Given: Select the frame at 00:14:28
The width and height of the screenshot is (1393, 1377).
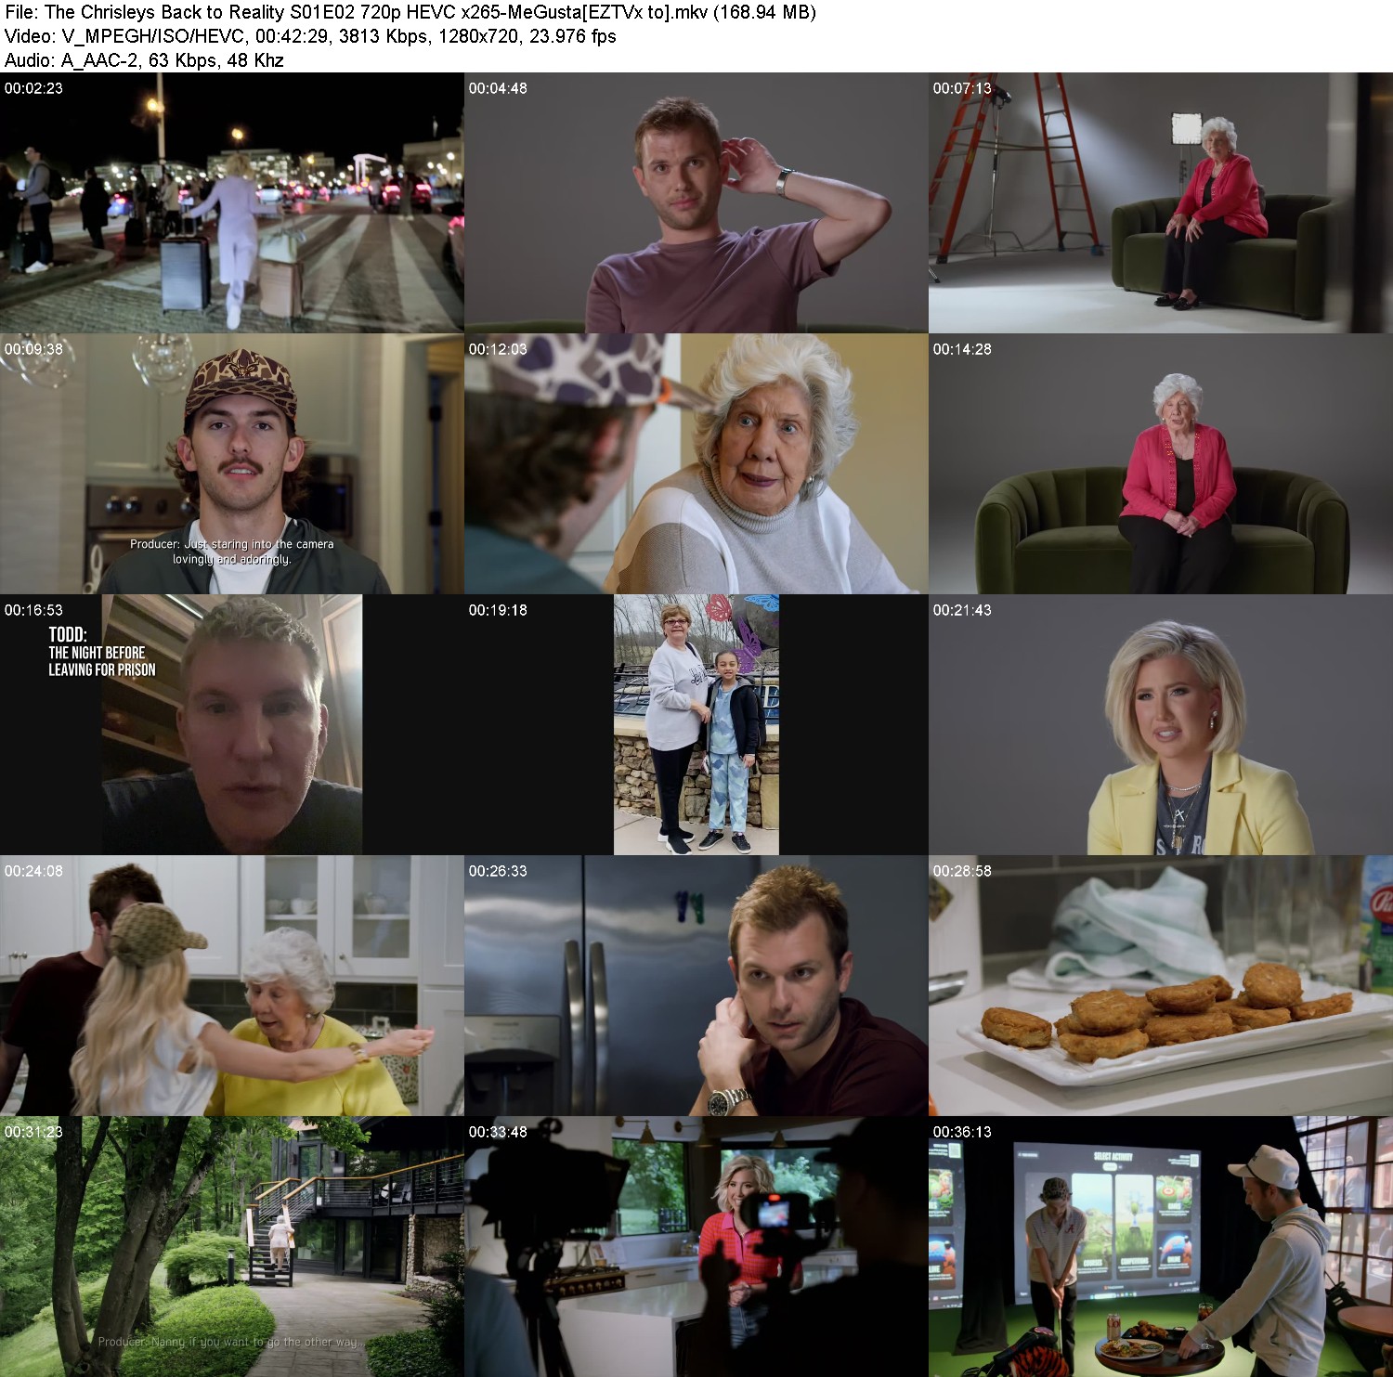Looking at the screenshot, I should click(1161, 463).
